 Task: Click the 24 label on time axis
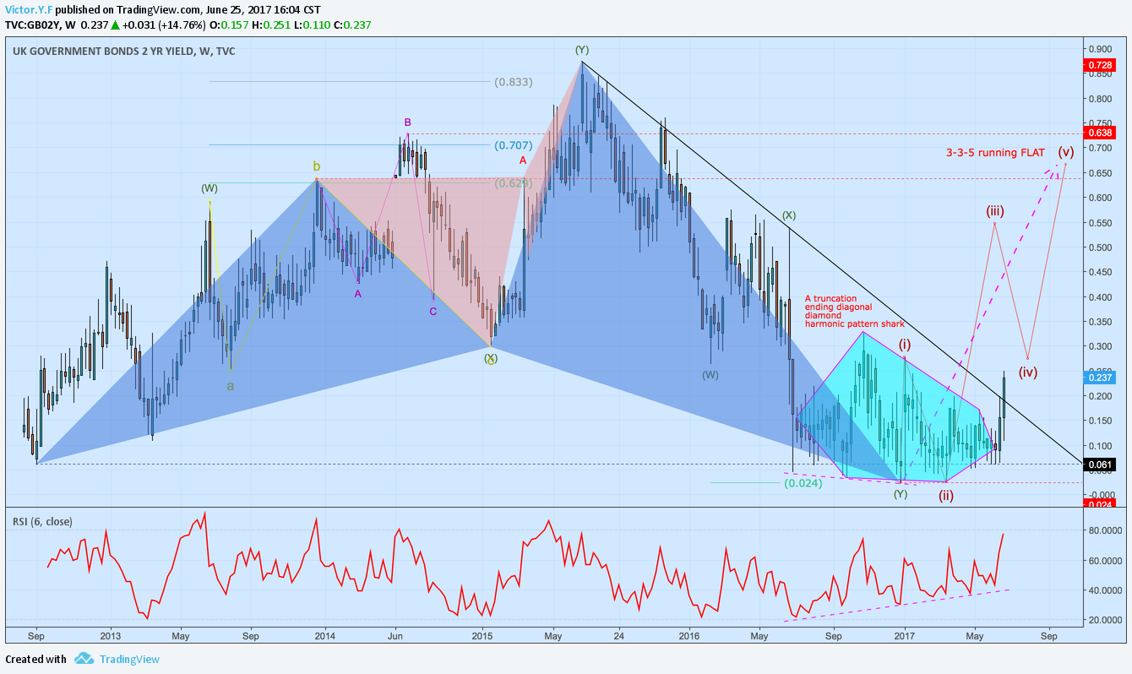click(619, 635)
